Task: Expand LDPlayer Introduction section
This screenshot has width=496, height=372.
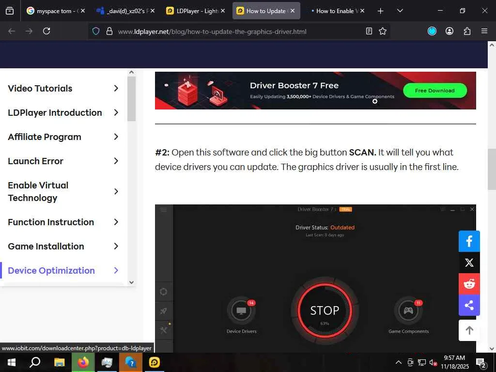Action: (63, 112)
